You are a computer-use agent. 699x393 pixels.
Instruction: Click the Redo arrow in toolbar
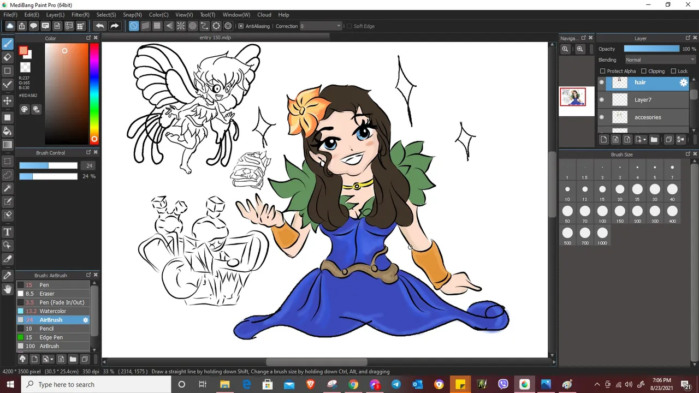[x=114, y=26]
